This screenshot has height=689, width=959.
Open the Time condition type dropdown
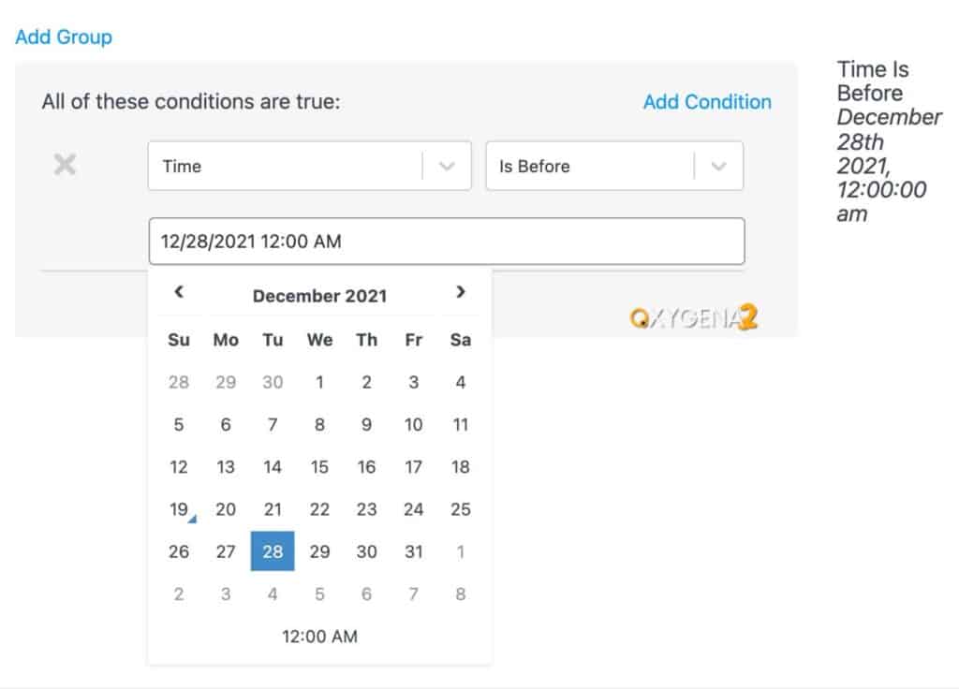[x=309, y=166]
